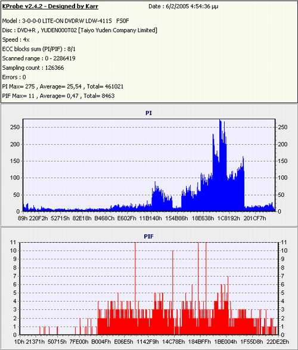Click the PIF chart title
Screen dimensions: 298x350
coord(148,236)
